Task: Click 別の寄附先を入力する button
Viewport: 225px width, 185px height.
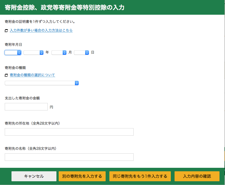Action: [82, 176]
